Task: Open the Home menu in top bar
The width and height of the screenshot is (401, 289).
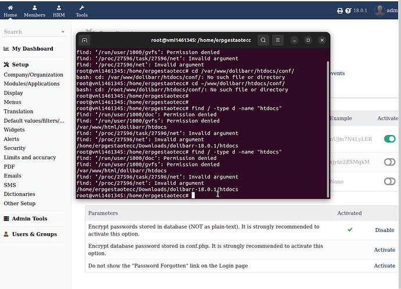Action: [10, 12]
